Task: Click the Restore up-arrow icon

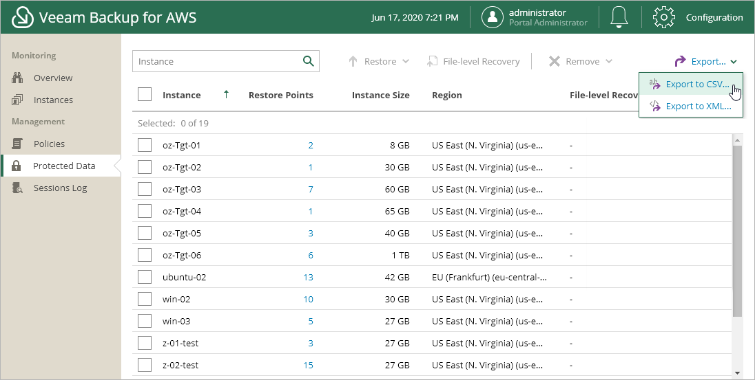Action: pos(353,61)
